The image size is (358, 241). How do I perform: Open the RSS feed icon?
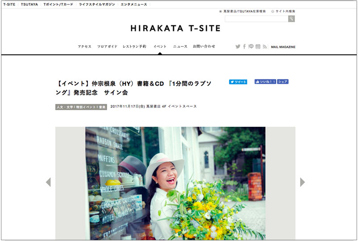click(x=264, y=47)
